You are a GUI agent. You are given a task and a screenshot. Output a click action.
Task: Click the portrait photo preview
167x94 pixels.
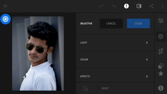point(38,54)
